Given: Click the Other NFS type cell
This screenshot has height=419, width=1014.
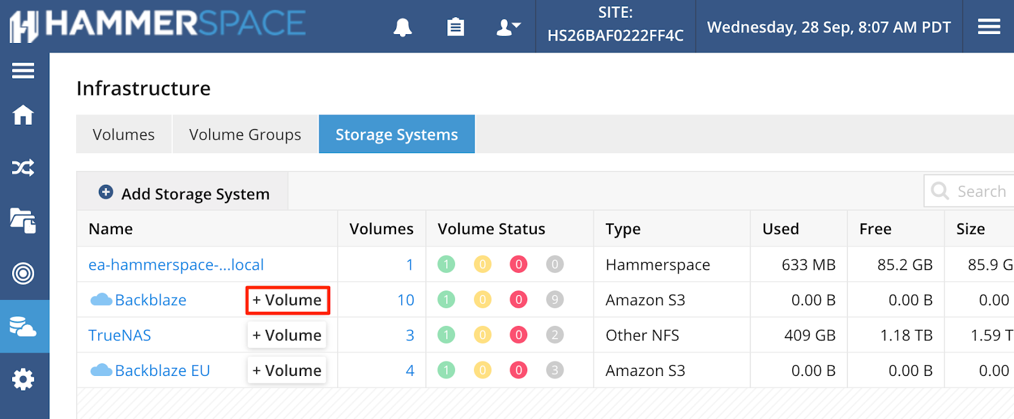Looking at the screenshot, I should [643, 335].
